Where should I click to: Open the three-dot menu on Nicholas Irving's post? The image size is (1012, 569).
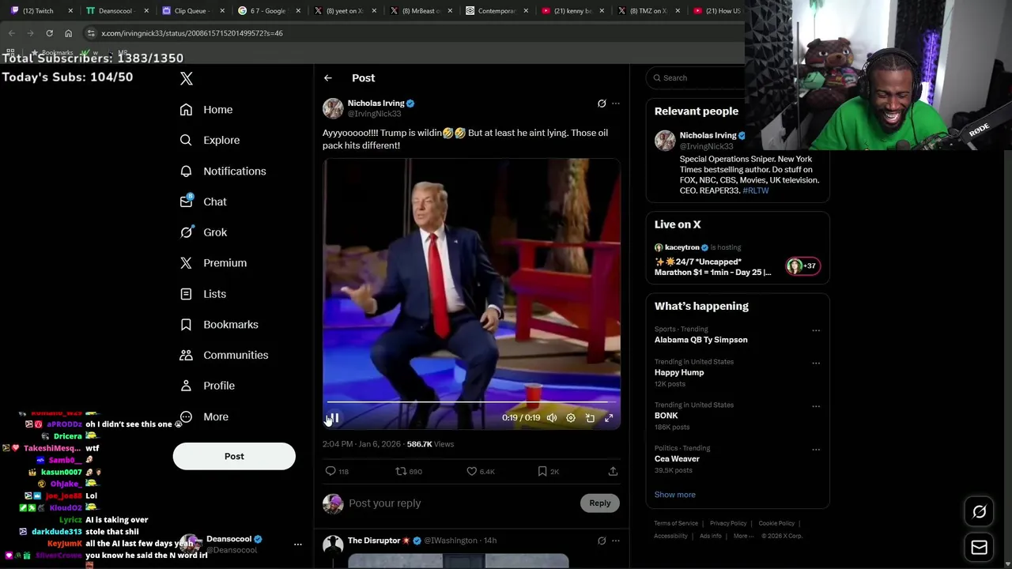(x=616, y=104)
